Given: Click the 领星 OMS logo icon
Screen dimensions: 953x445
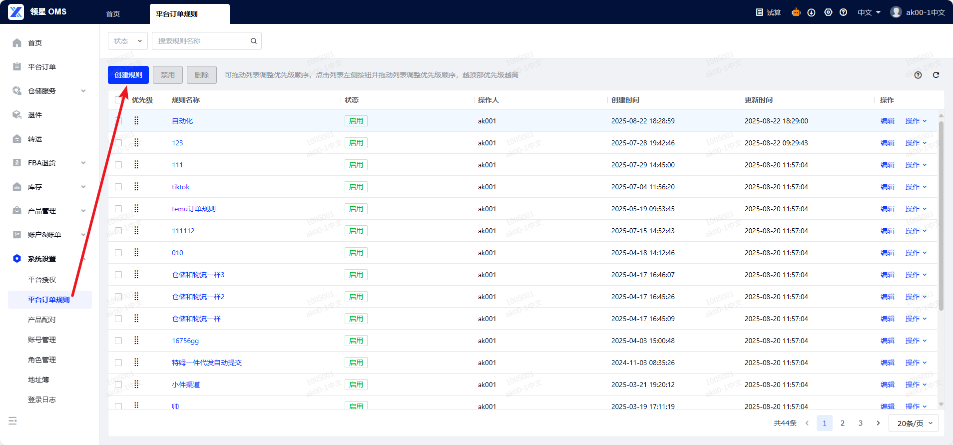Looking at the screenshot, I should [x=16, y=12].
